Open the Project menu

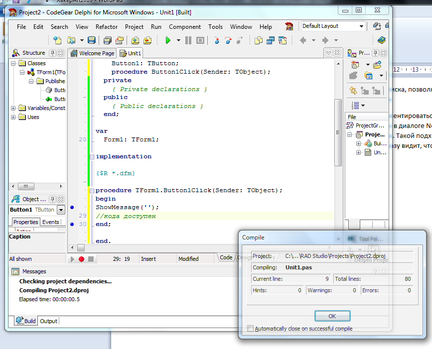point(134,27)
